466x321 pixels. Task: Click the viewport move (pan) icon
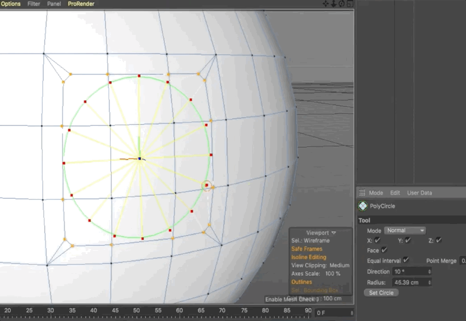click(326, 4)
